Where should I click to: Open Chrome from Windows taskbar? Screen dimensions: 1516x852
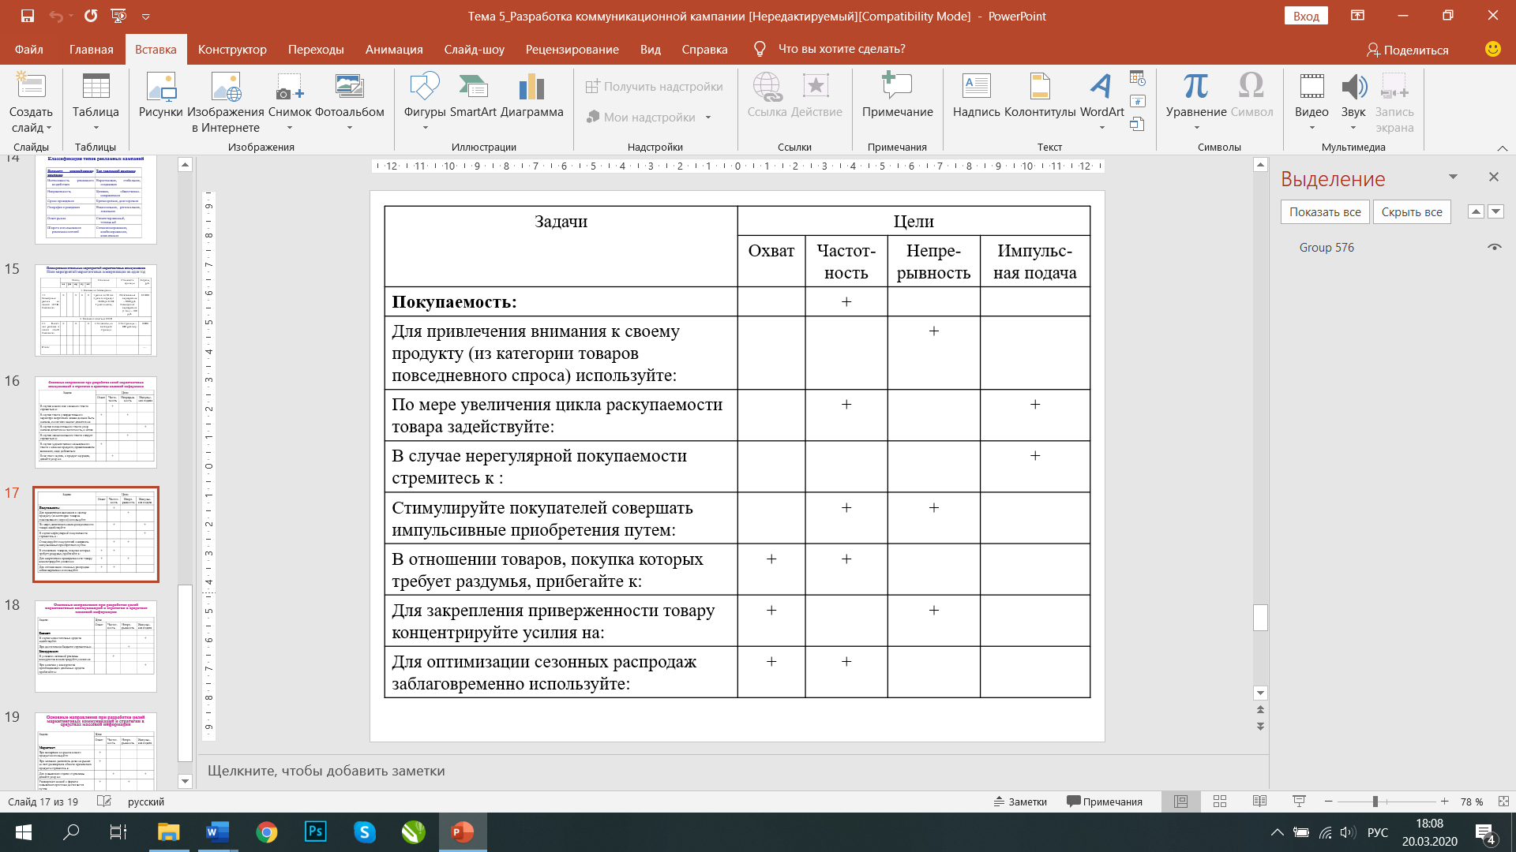pyautogui.click(x=267, y=832)
